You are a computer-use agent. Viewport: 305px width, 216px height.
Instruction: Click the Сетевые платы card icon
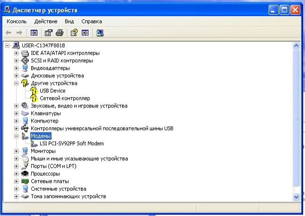pos(25,181)
